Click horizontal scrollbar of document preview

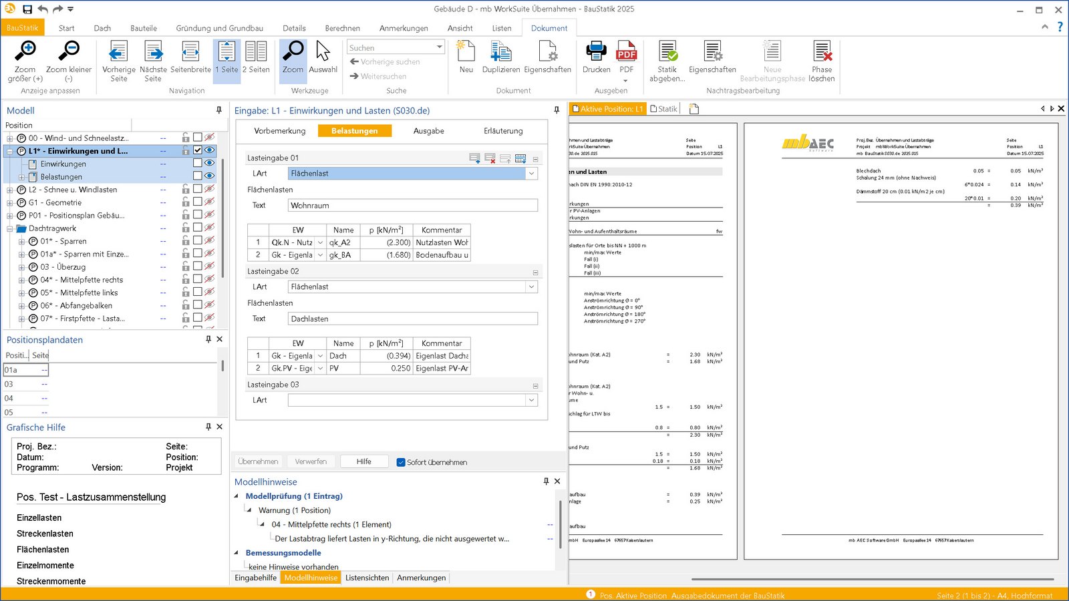873,579
